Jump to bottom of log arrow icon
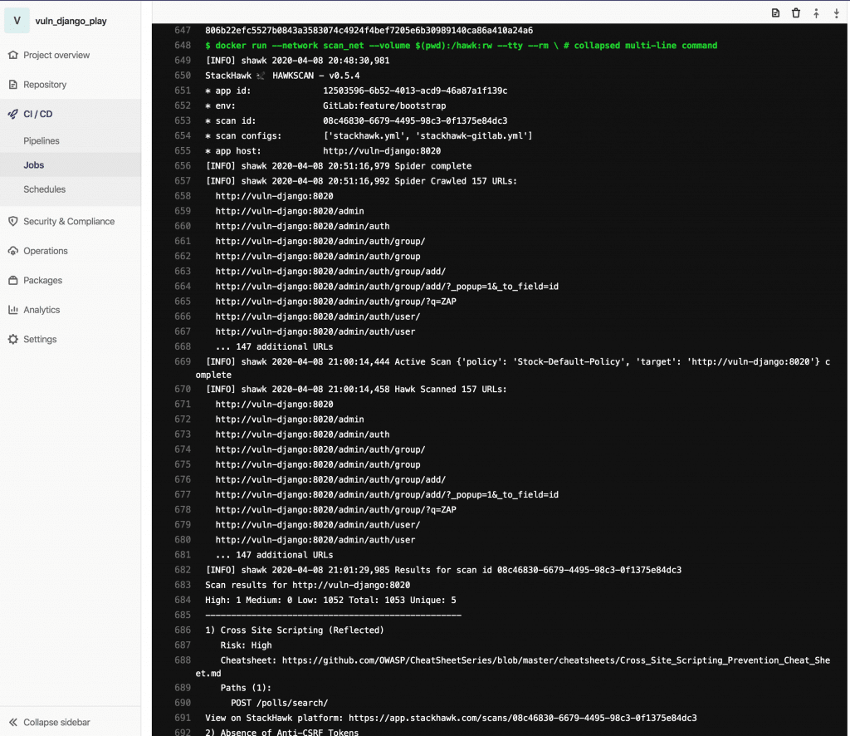Screen dimensions: 850x736 click(x=837, y=13)
